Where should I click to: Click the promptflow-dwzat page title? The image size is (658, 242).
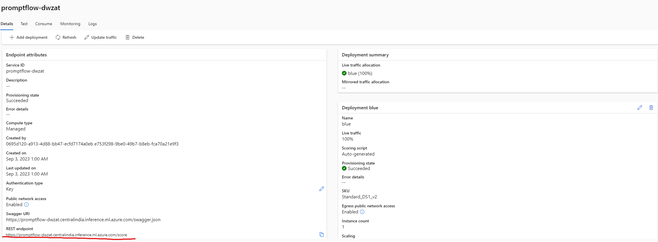(x=30, y=8)
